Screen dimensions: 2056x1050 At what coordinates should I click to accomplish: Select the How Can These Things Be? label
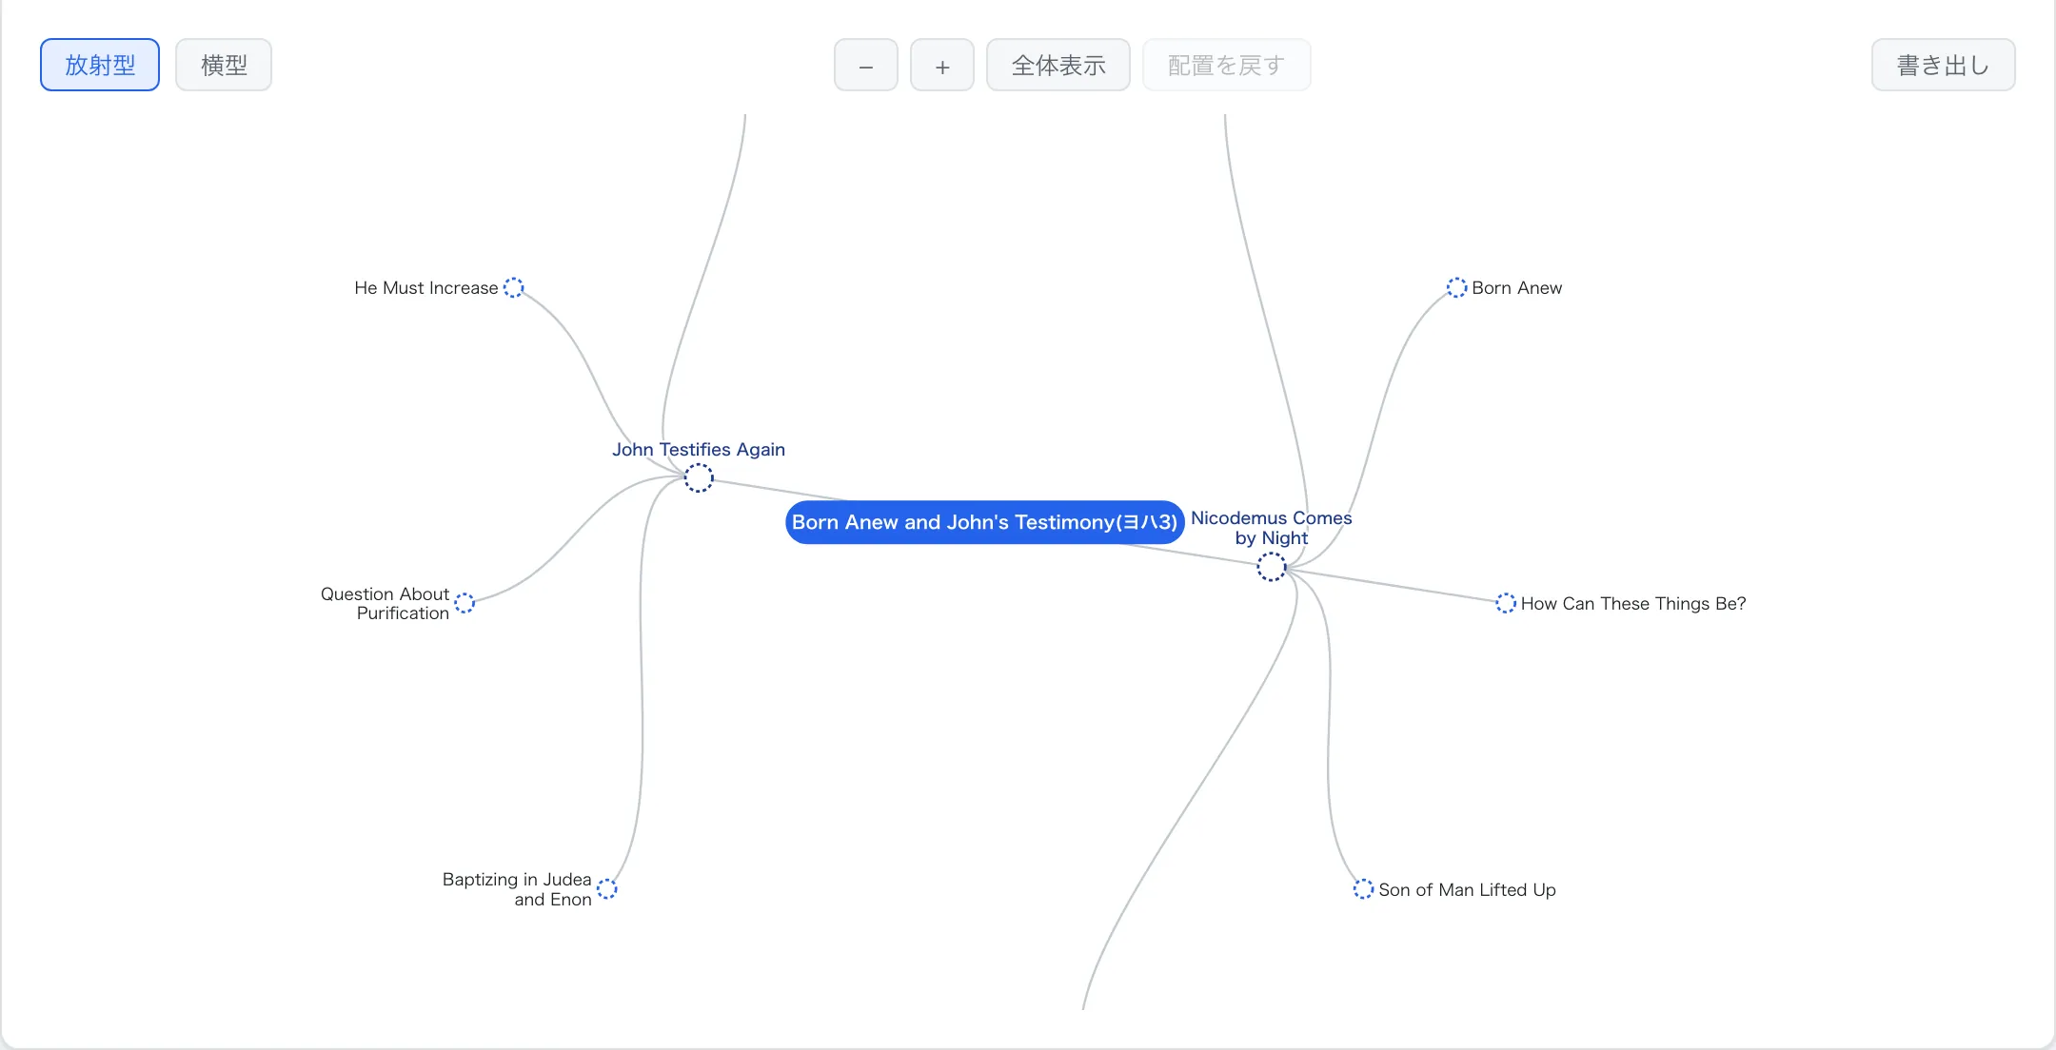click(x=1633, y=603)
